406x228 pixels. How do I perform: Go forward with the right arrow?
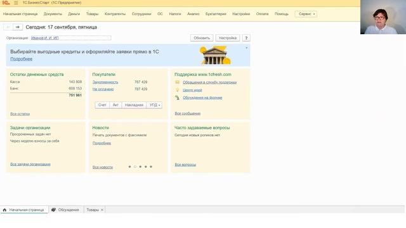18,27
